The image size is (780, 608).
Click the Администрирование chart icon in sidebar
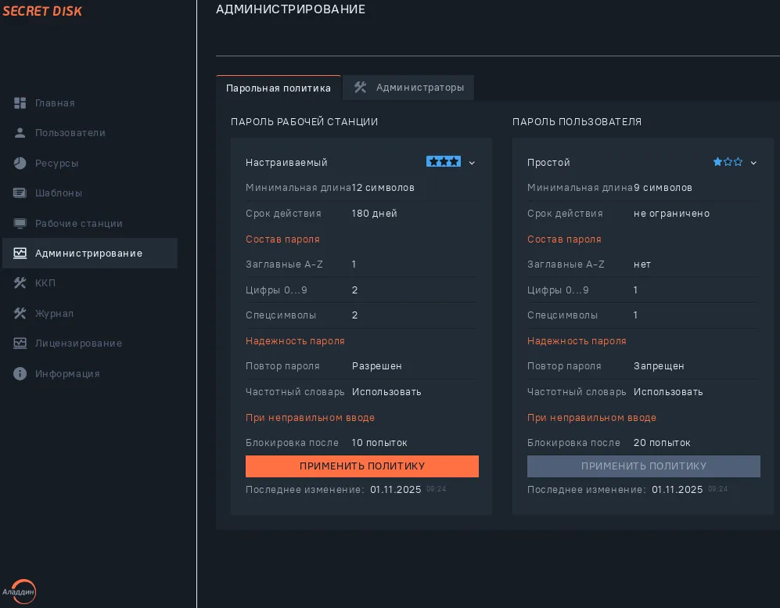(20, 254)
